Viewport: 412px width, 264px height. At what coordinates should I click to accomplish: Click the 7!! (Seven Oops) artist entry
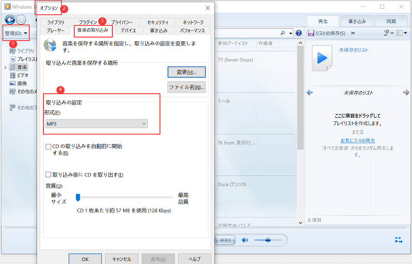point(235,60)
